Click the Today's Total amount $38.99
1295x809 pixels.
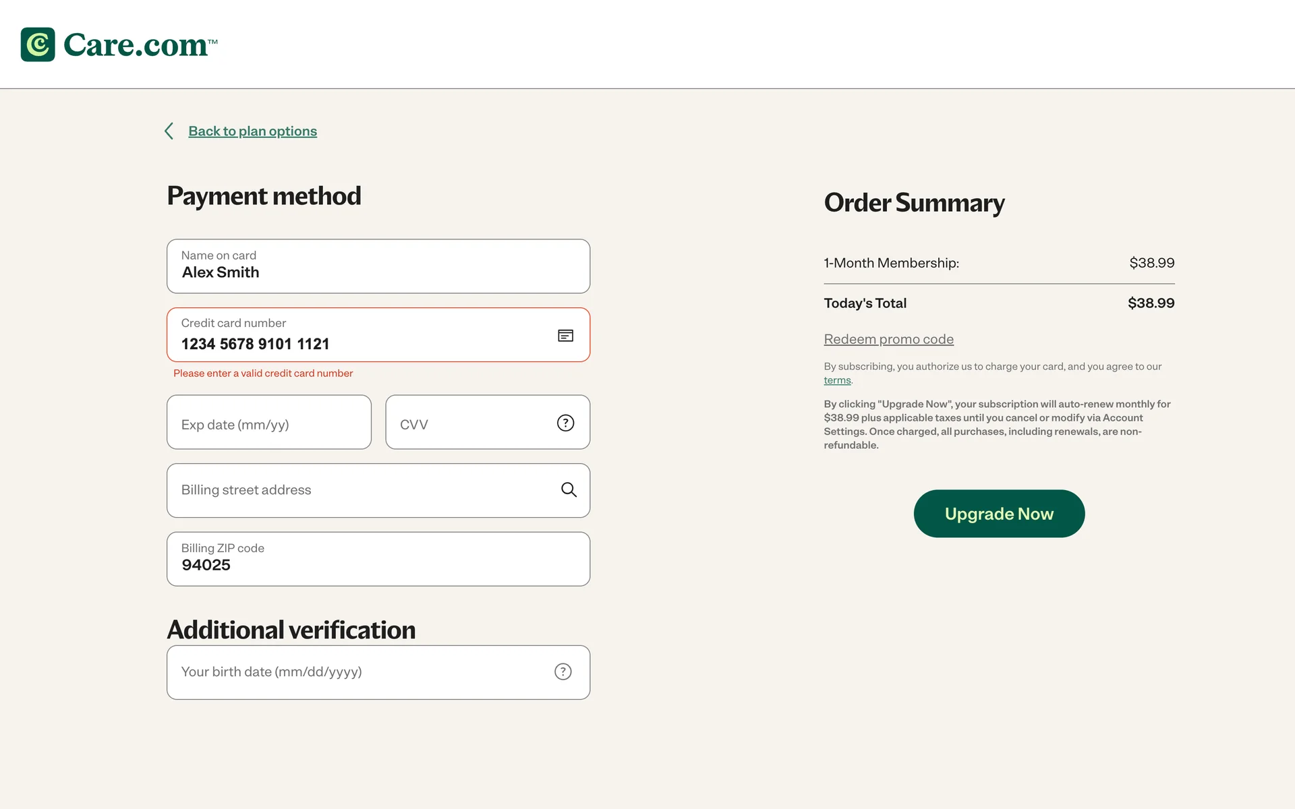coord(1151,303)
